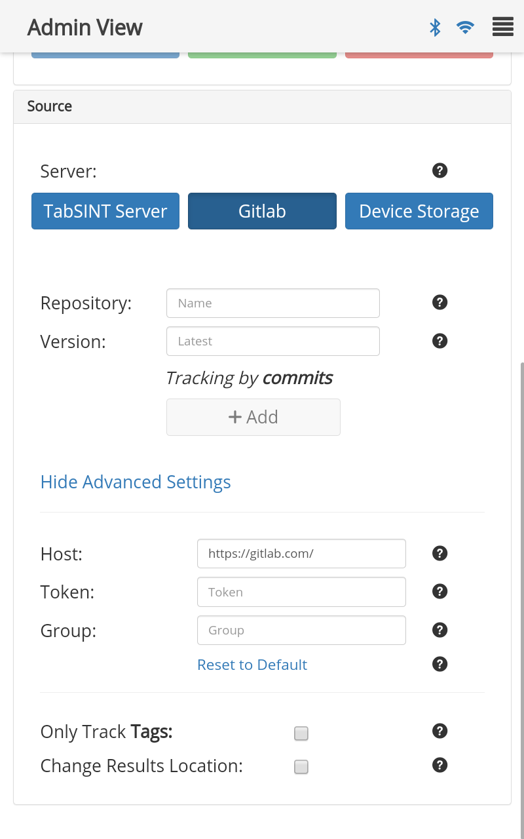Select TabSINT Server as source
This screenshot has width=524, height=839.
105,211
